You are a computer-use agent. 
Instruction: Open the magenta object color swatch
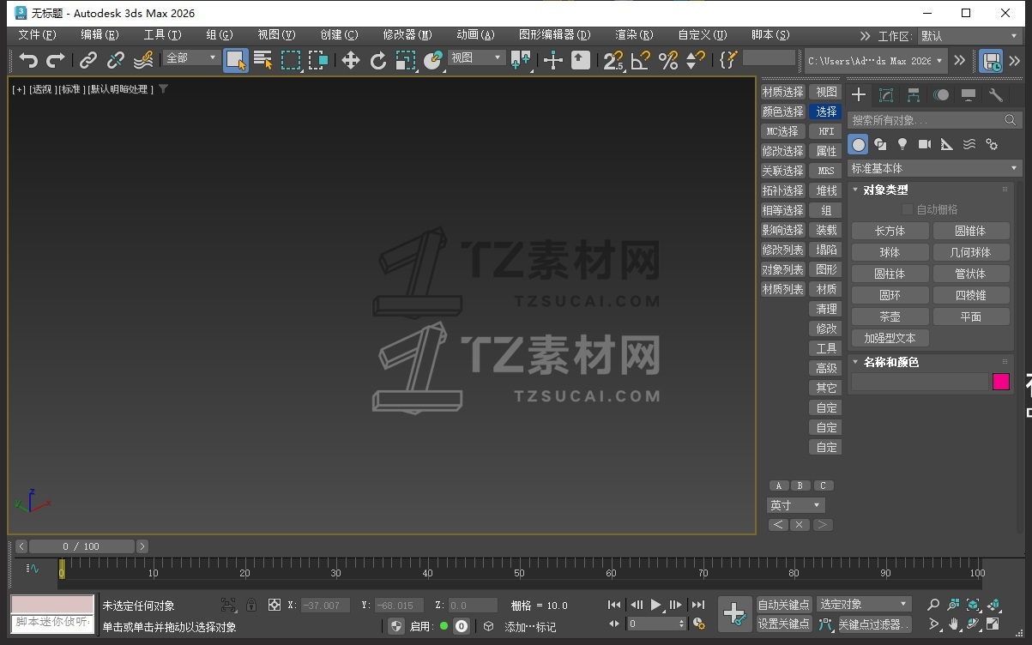[x=1001, y=382]
